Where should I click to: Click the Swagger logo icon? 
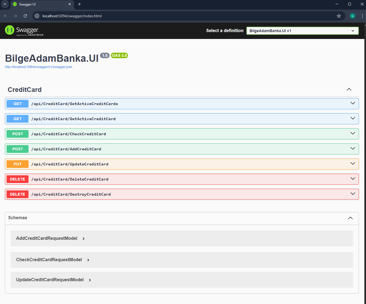pos(10,30)
